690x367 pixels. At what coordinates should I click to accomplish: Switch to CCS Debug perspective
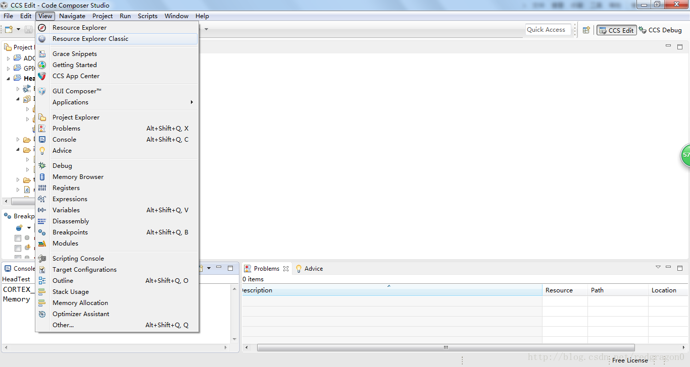(660, 30)
